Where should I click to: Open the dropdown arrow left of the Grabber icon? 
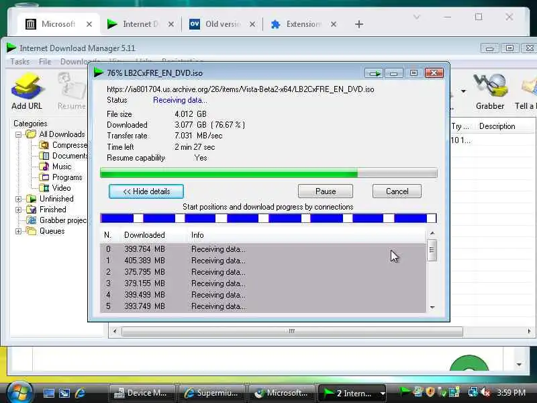click(x=463, y=91)
